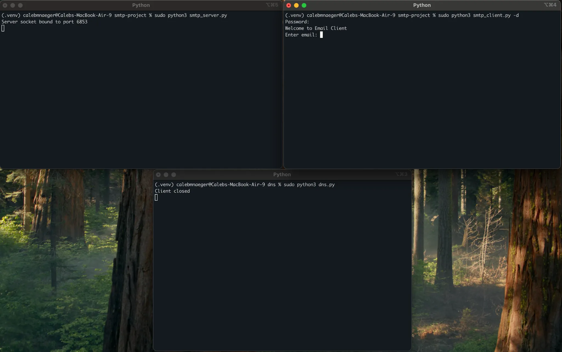This screenshot has height=352, width=562.
Task: Maximize the smtp_client terminal window with green button
Action: coord(304,5)
